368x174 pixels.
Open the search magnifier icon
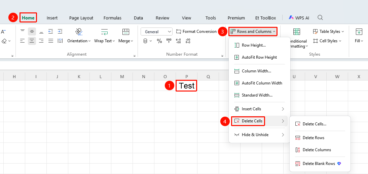point(320,17)
